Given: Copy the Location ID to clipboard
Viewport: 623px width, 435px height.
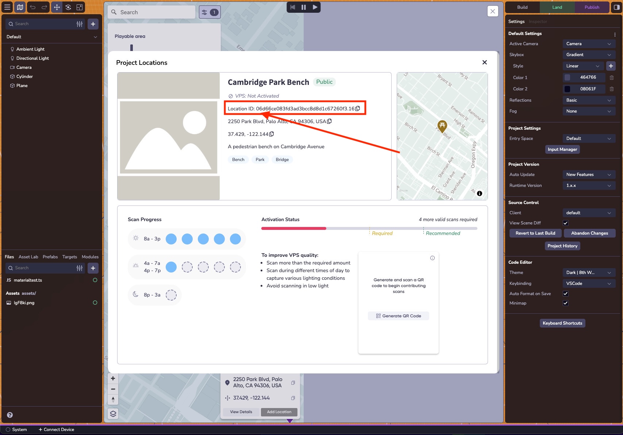Looking at the screenshot, I should (358, 109).
